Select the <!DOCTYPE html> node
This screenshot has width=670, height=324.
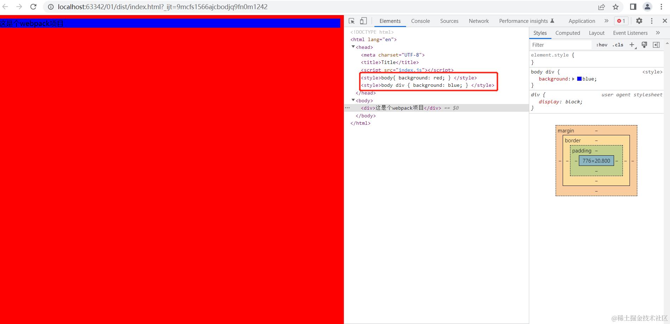tap(372, 32)
